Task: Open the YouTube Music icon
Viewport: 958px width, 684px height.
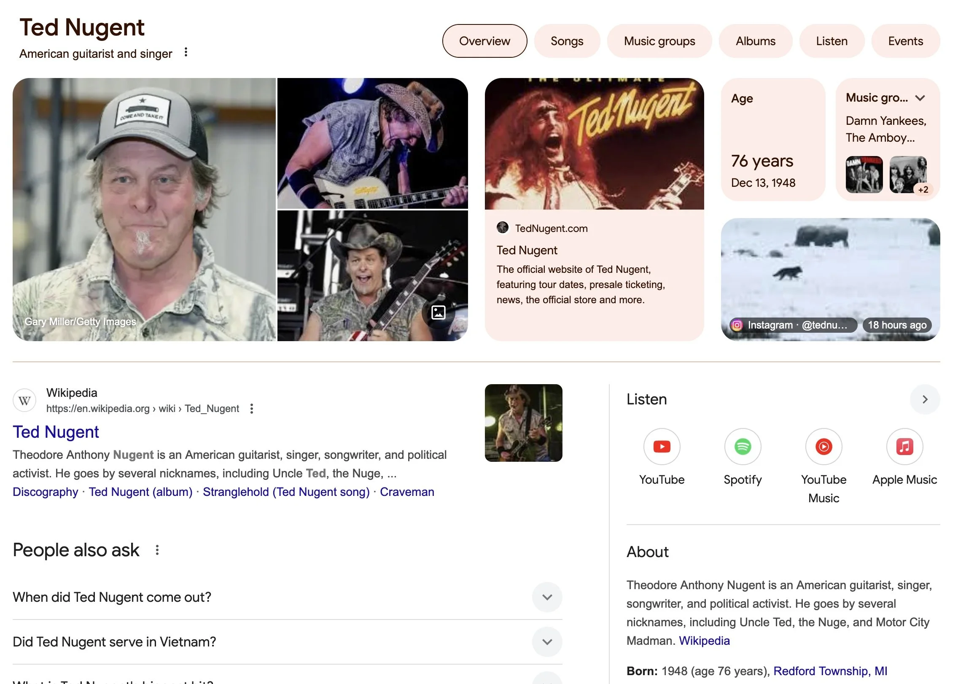Action: pyautogui.click(x=823, y=447)
